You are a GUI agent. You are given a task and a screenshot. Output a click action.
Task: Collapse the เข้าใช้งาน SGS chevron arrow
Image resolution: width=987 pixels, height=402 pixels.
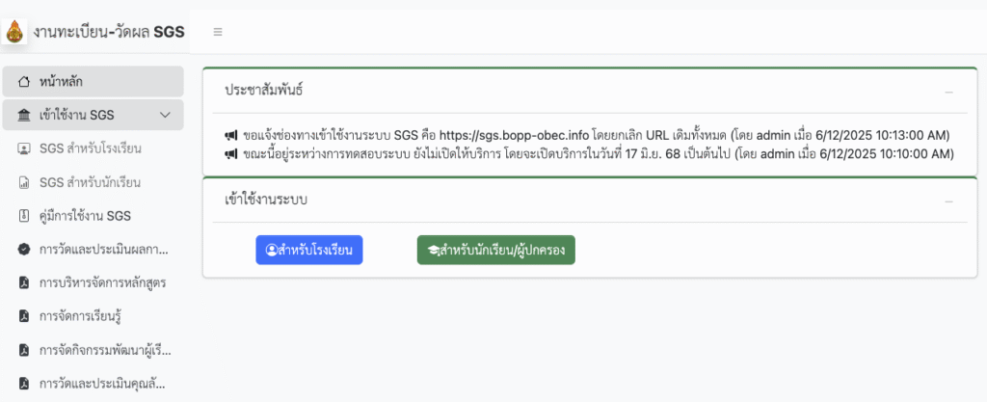pyautogui.click(x=165, y=116)
